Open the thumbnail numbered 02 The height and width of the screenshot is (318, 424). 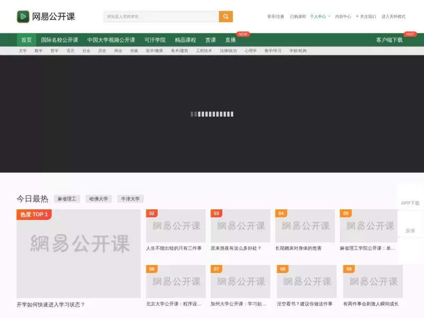click(x=176, y=226)
